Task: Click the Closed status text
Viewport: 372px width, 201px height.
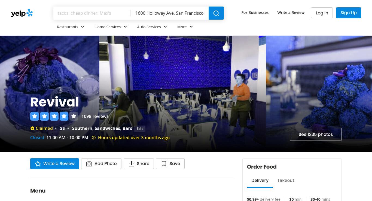Action: click(x=37, y=138)
